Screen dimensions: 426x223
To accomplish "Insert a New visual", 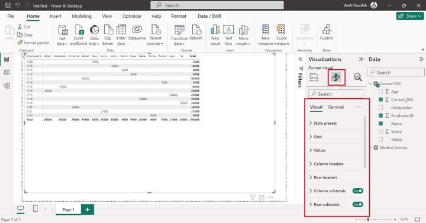I will 215,35.
